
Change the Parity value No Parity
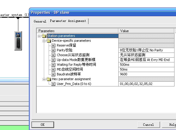pos(146,50)
